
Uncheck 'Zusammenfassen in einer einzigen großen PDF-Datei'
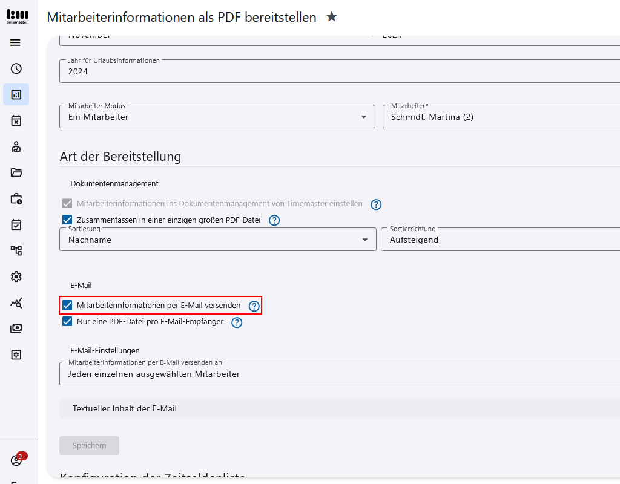tap(67, 220)
